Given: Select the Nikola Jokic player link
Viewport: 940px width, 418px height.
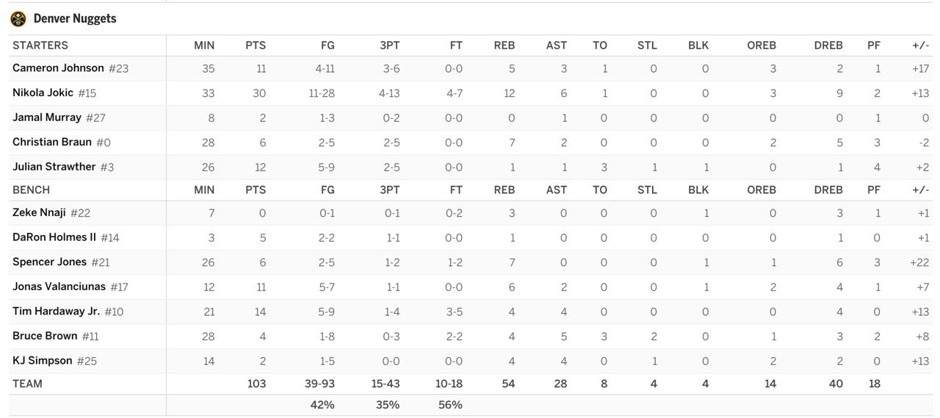Looking at the screenshot, I should click(43, 93).
